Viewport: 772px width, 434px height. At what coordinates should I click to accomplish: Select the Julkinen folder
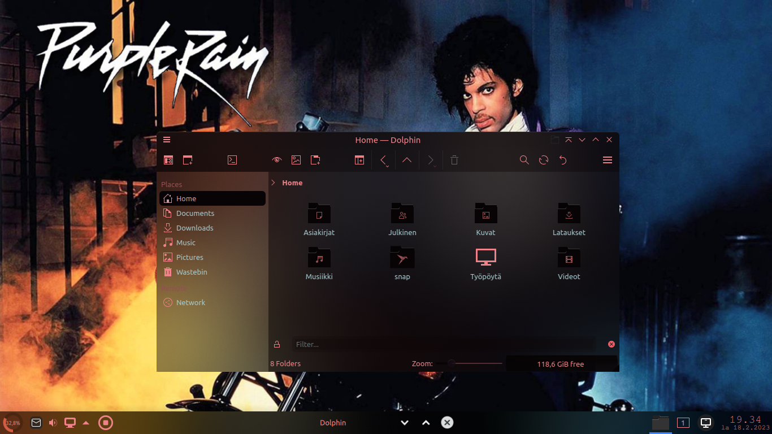[x=402, y=219]
